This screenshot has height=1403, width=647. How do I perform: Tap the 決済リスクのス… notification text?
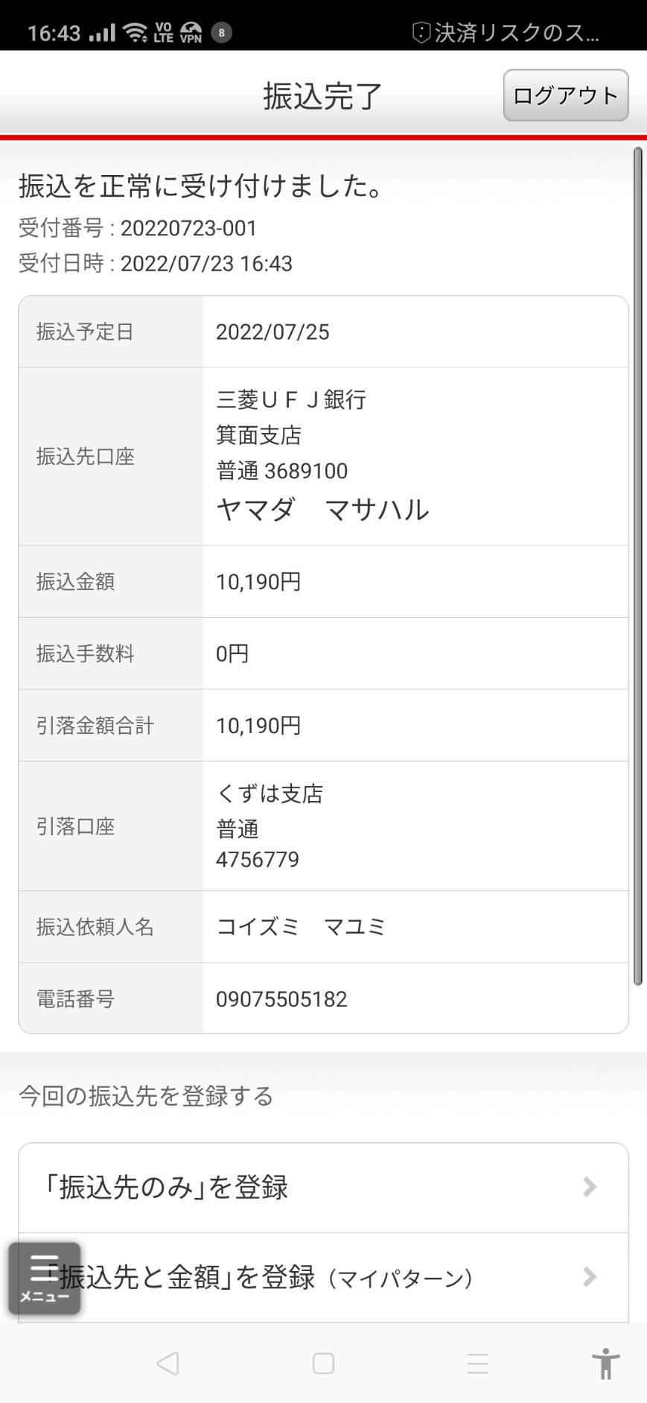click(x=517, y=32)
